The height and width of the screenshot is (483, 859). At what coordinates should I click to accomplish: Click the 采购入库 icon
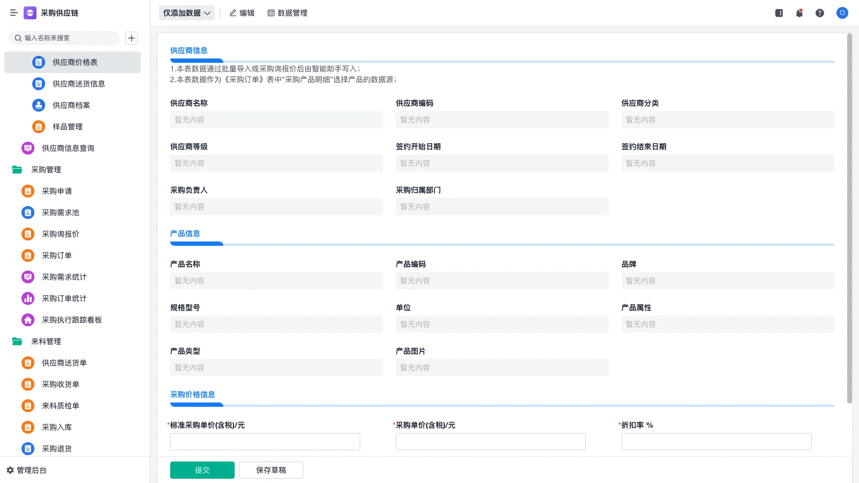tap(28, 427)
